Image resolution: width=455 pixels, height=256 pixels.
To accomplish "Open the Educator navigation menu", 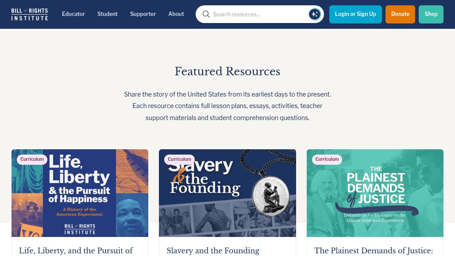I will (73, 14).
